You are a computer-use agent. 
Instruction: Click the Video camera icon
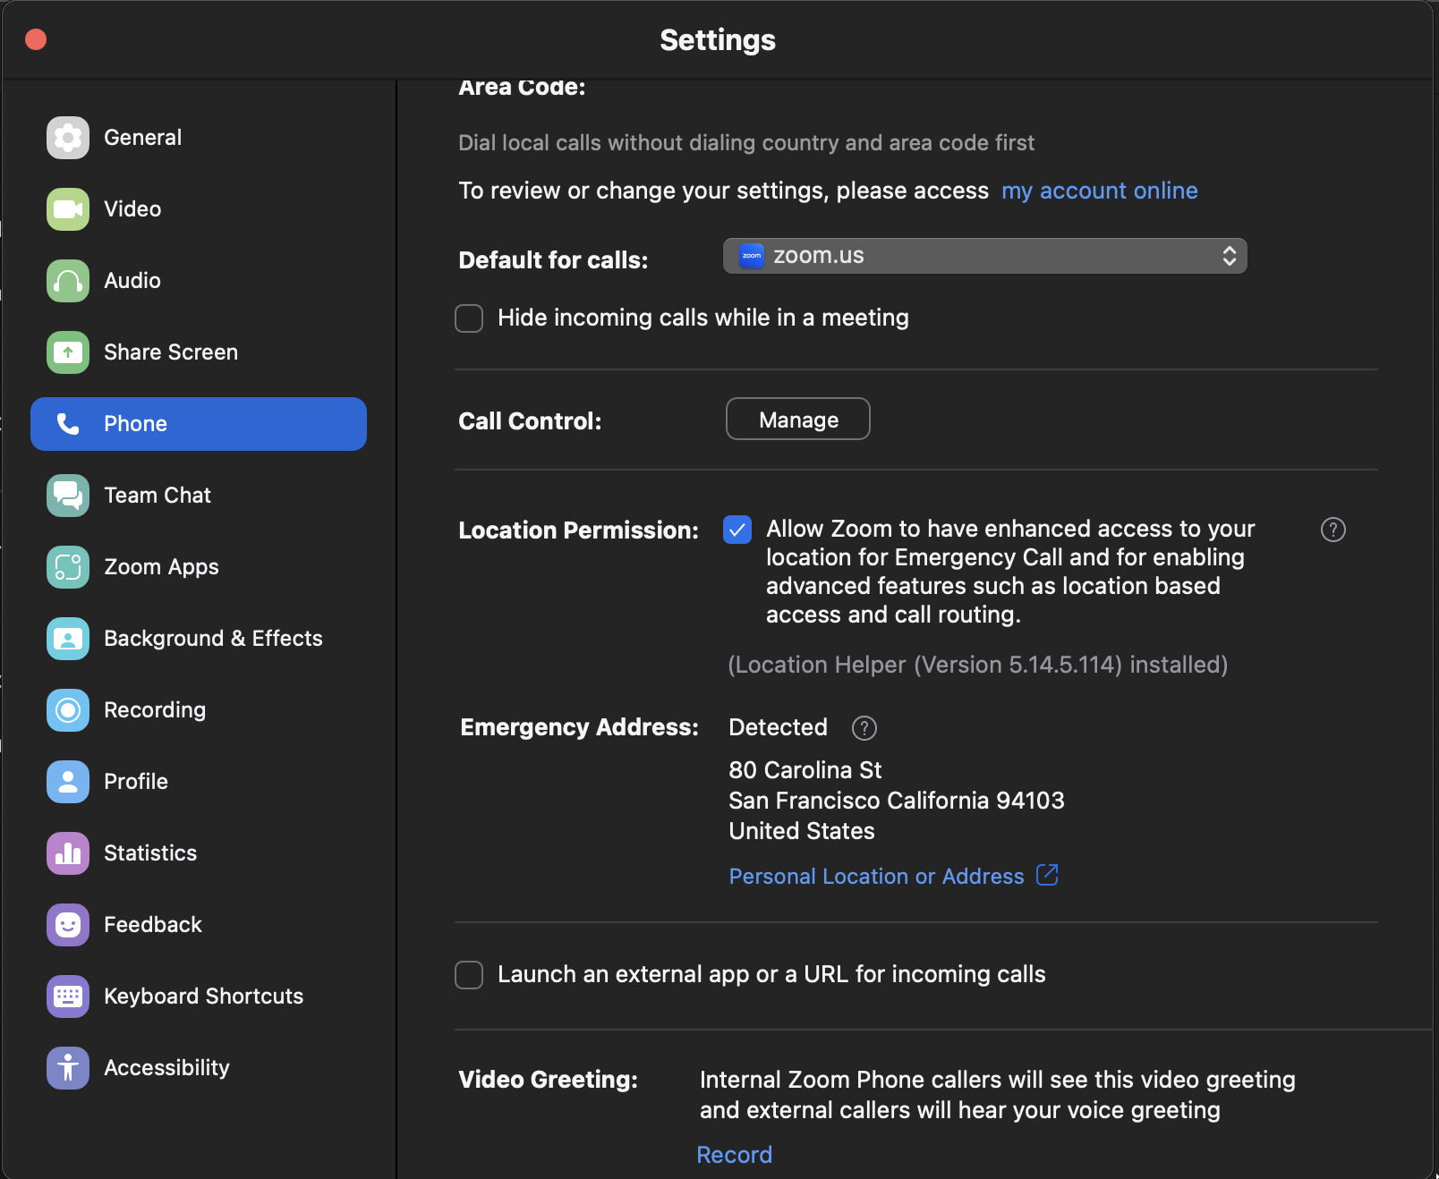click(x=68, y=209)
